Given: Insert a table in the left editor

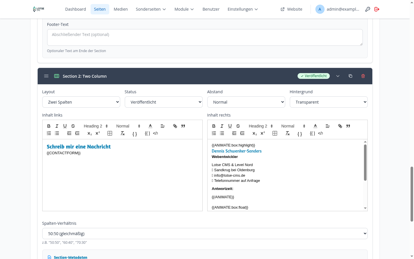Looking at the screenshot, I should [110, 133].
